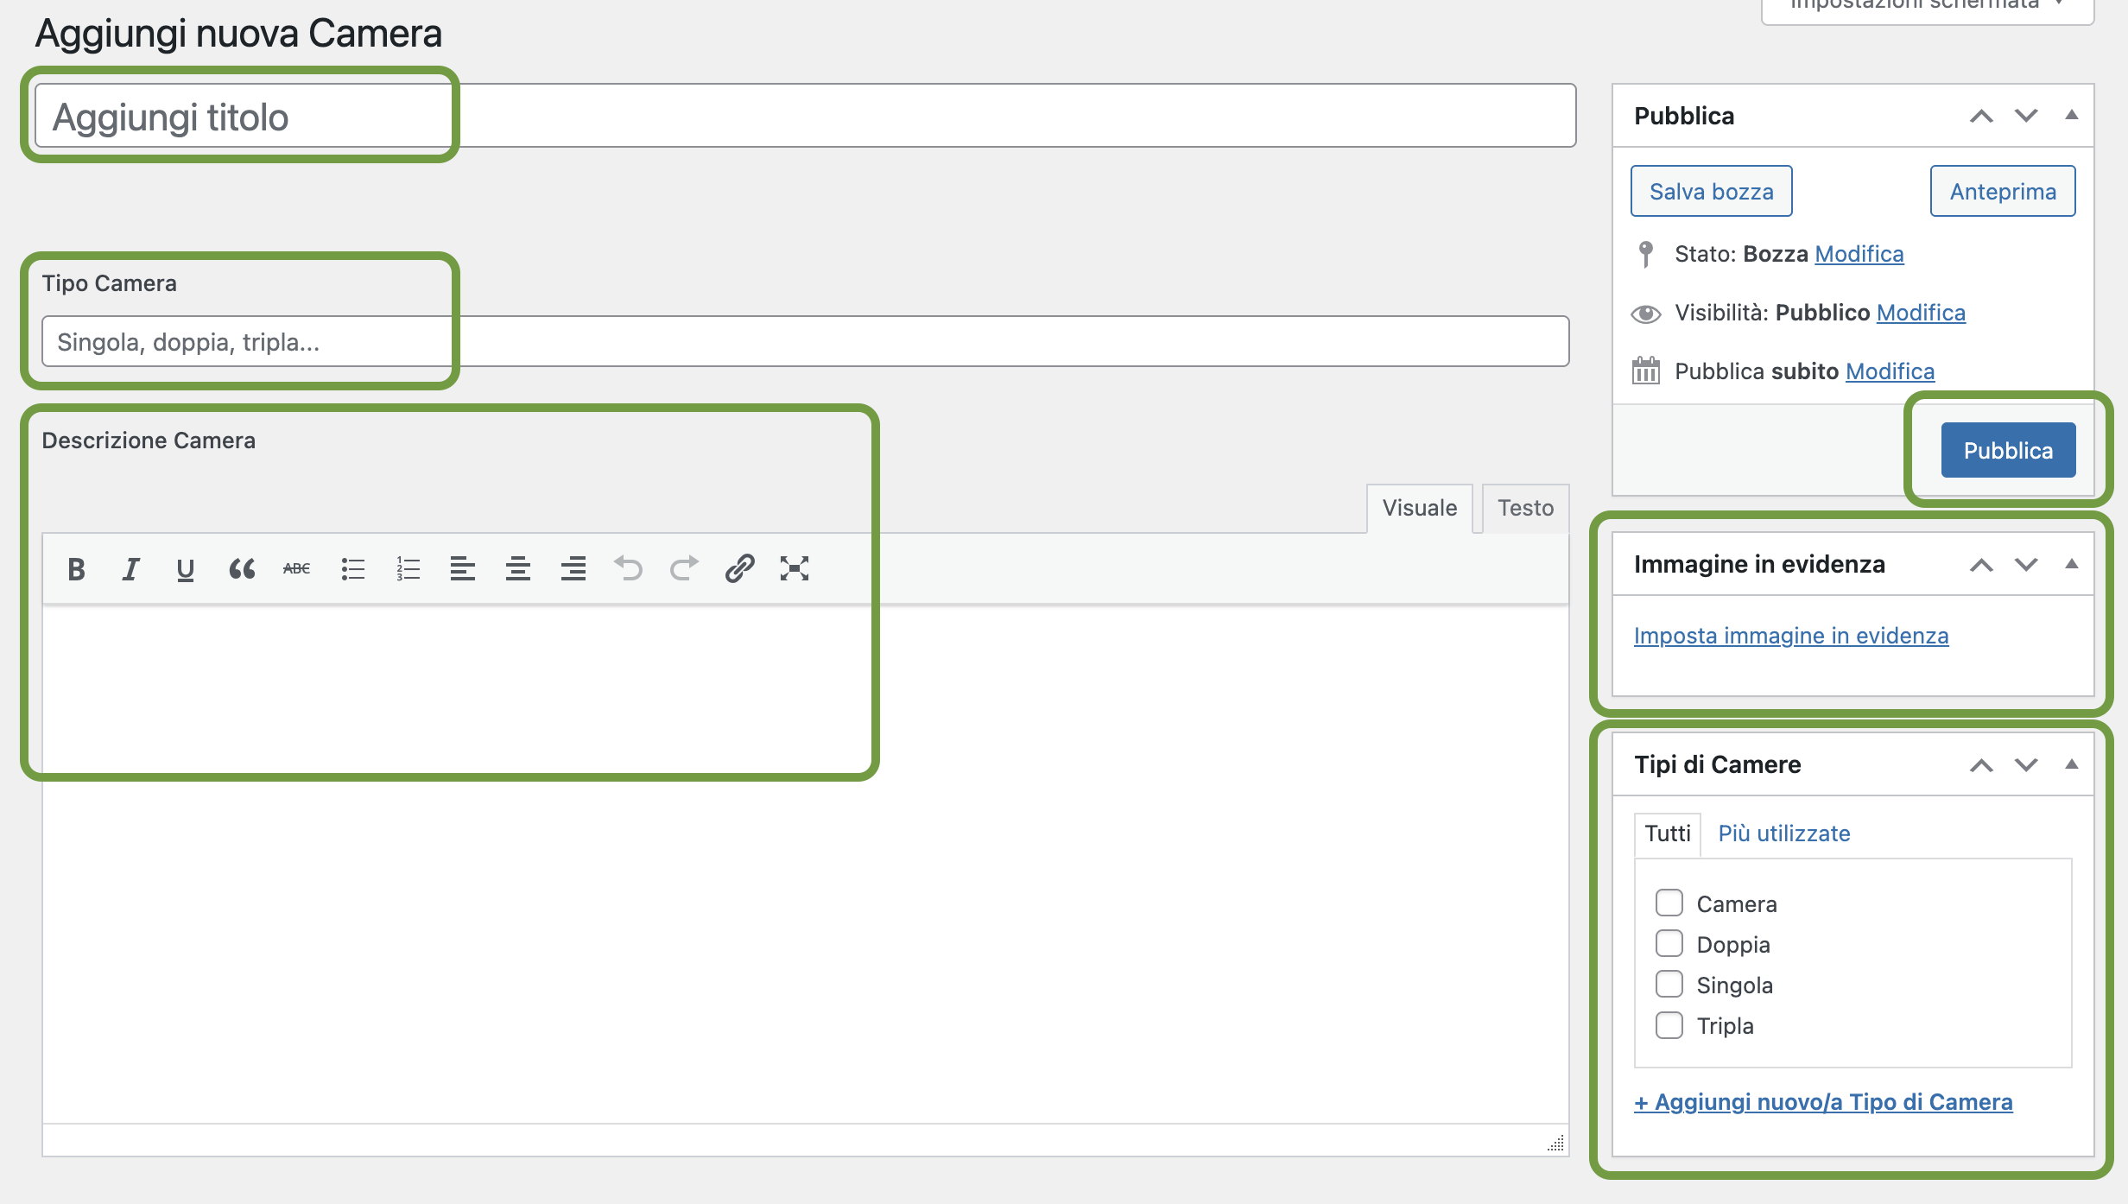Move the Tipi di Camere panel down
Viewport: 2128px width, 1204px height.
click(x=2026, y=764)
